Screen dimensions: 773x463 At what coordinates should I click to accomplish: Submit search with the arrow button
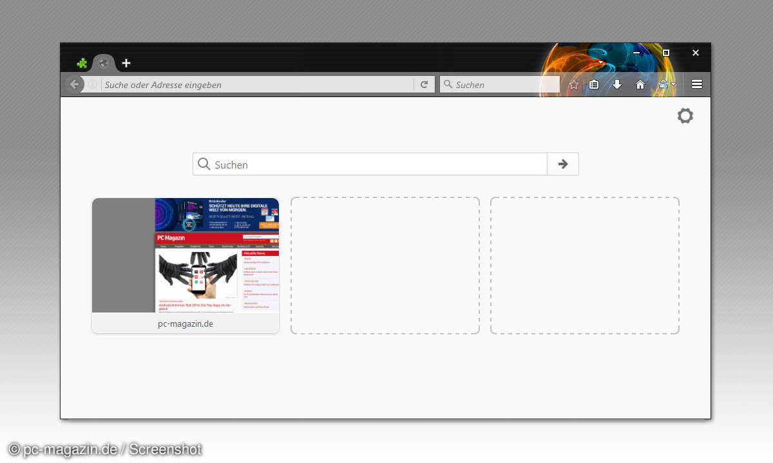(563, 164)
